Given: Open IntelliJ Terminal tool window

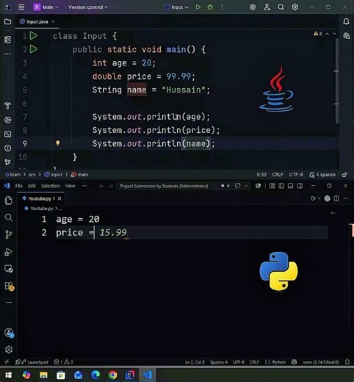Looking at the screenshot, I should tap(8, 134).
